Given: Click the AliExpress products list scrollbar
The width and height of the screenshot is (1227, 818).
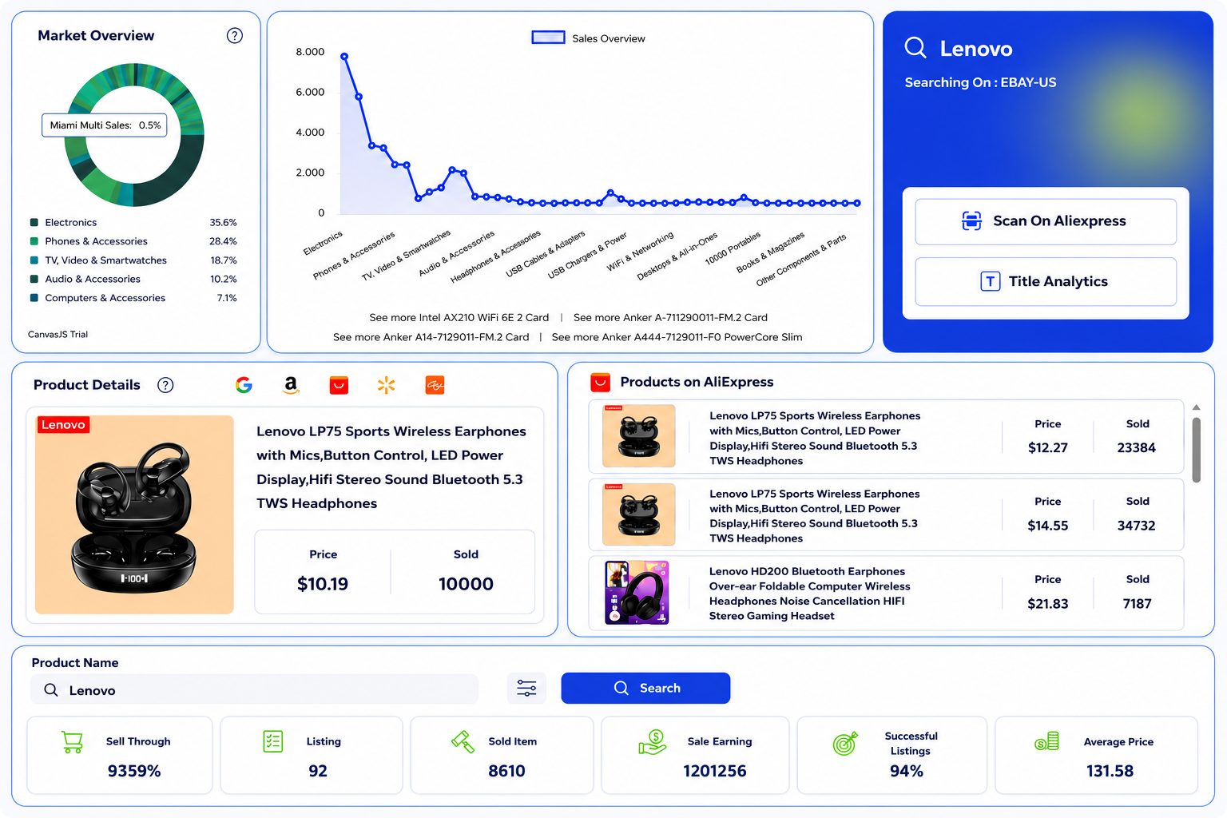Looking at the screenshot, I should click(1196, 451).
